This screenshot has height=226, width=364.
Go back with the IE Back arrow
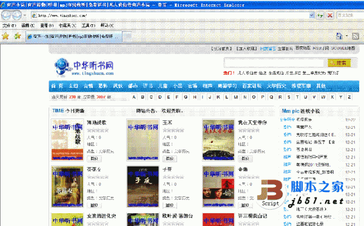(6, 15)
